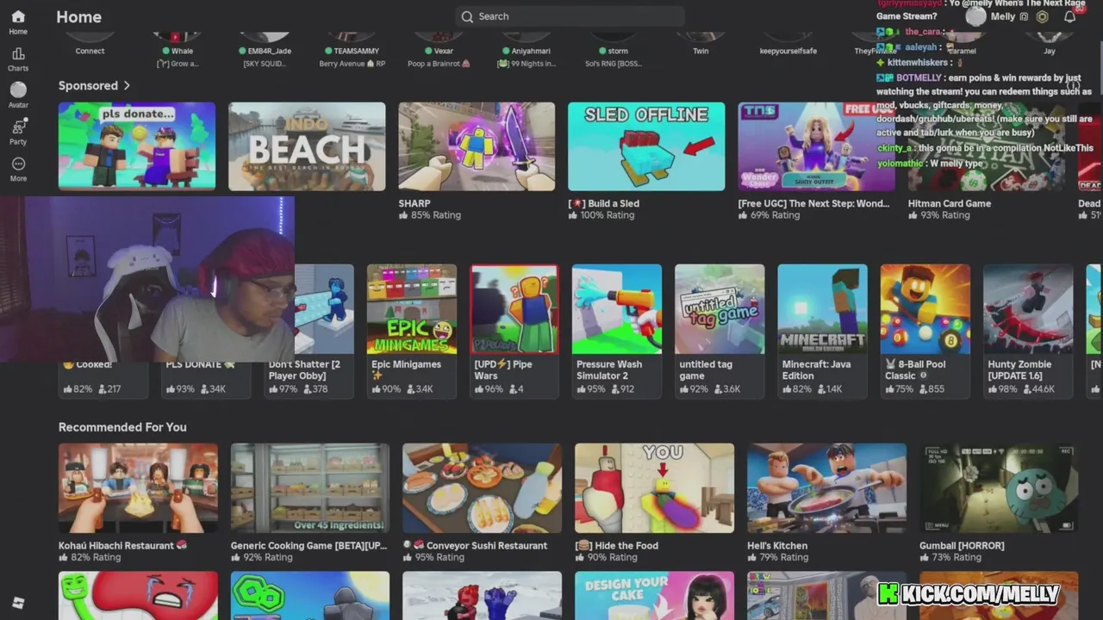Viewport: 1103px width, 620px height.
Task: Open the Gumball [HORROR] thumbnail
Action: coord(999,488)
